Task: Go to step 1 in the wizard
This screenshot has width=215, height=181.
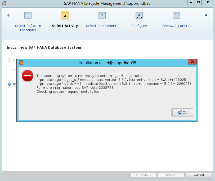Action: [x=28, y=15]
